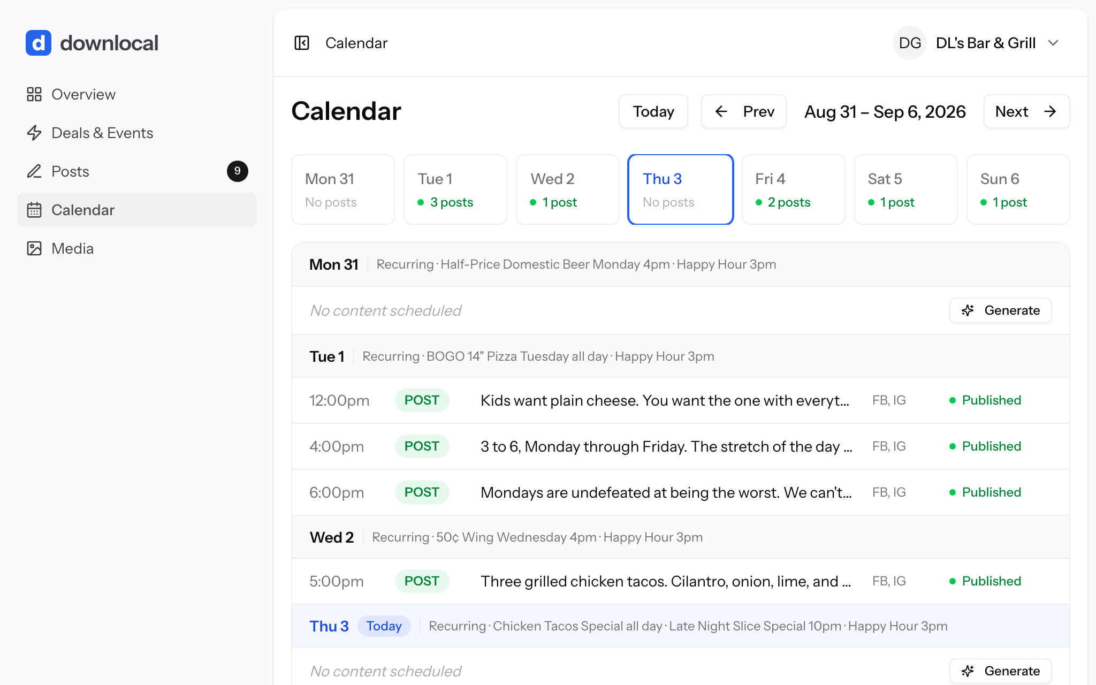This screenshot has height=685, width=1096.
Task: Click sparkle icon in Mon 31 Generate
Action: point(968,310)
